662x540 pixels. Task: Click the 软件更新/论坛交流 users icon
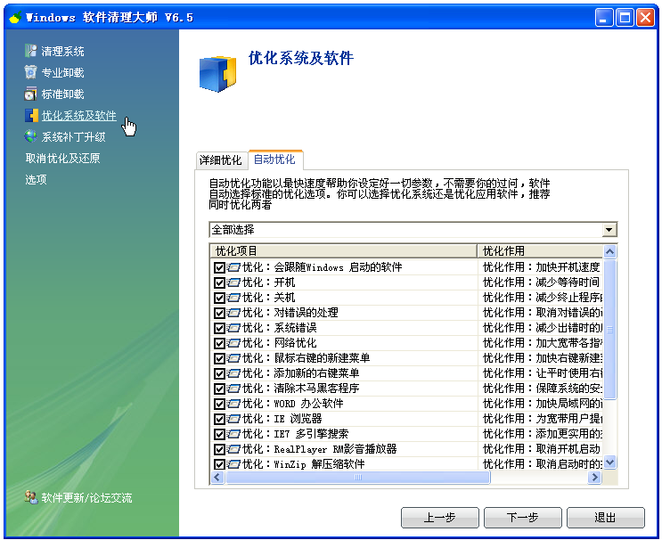click(31, 497)
